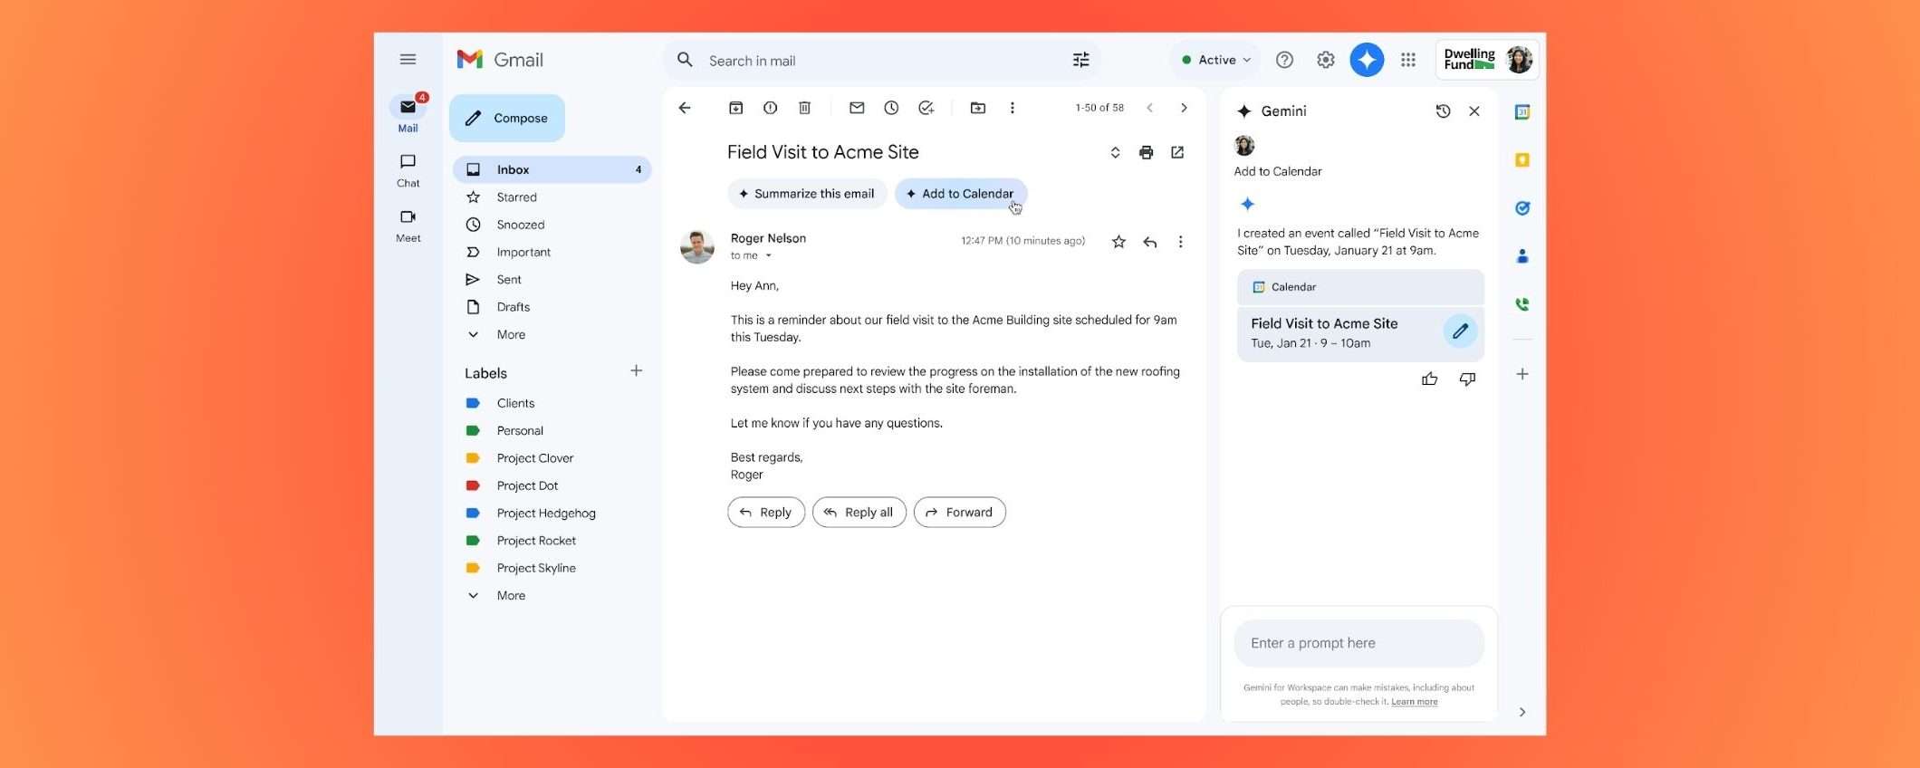The width and height of the screenshot is (1920, 768).
Task: Click the Move to folder icon
Action: [x=978, y=108]
